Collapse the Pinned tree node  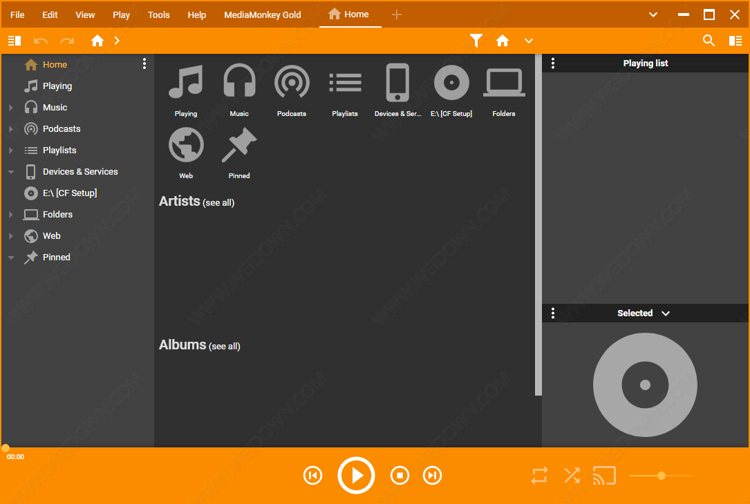11,258
